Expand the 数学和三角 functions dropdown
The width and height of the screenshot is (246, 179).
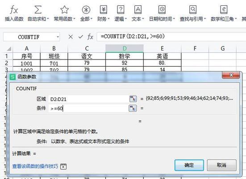236,19
